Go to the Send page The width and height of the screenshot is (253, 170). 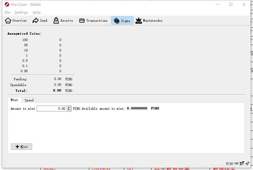point(40,20)
